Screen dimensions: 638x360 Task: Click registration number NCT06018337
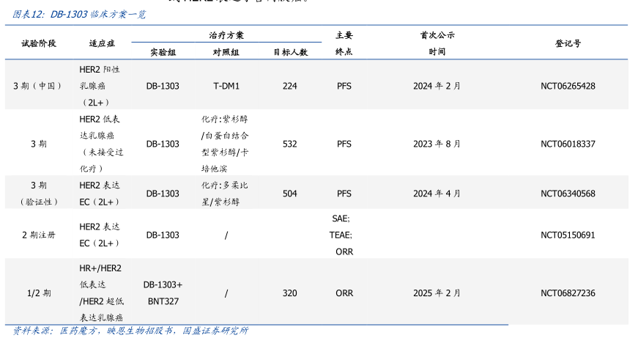568,144
